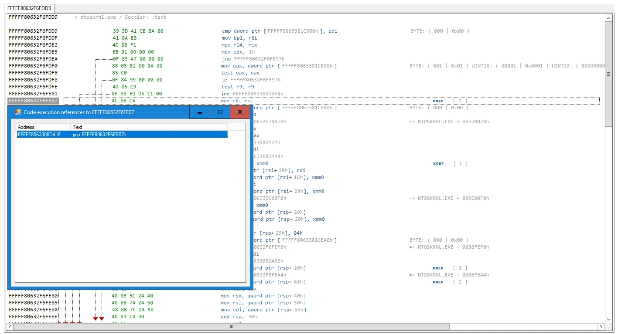The height and width of the screenshot is (334, 618).
Task: Maximize the code execution references dialog
Action: click(220, 112)
